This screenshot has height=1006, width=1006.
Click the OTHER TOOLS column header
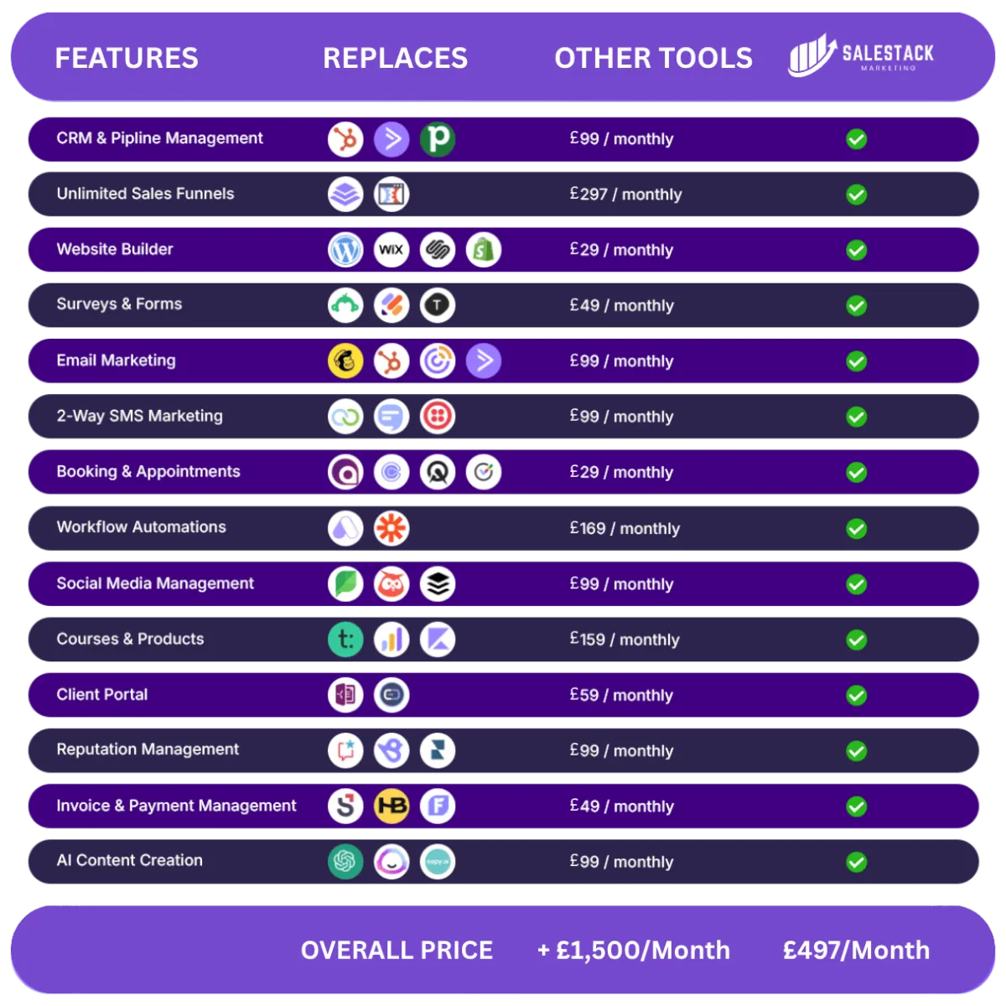tap(653, 58)
